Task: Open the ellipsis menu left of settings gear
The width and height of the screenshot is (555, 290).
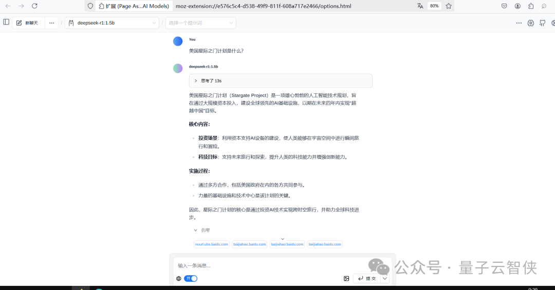Action: [x=519, y=23]
